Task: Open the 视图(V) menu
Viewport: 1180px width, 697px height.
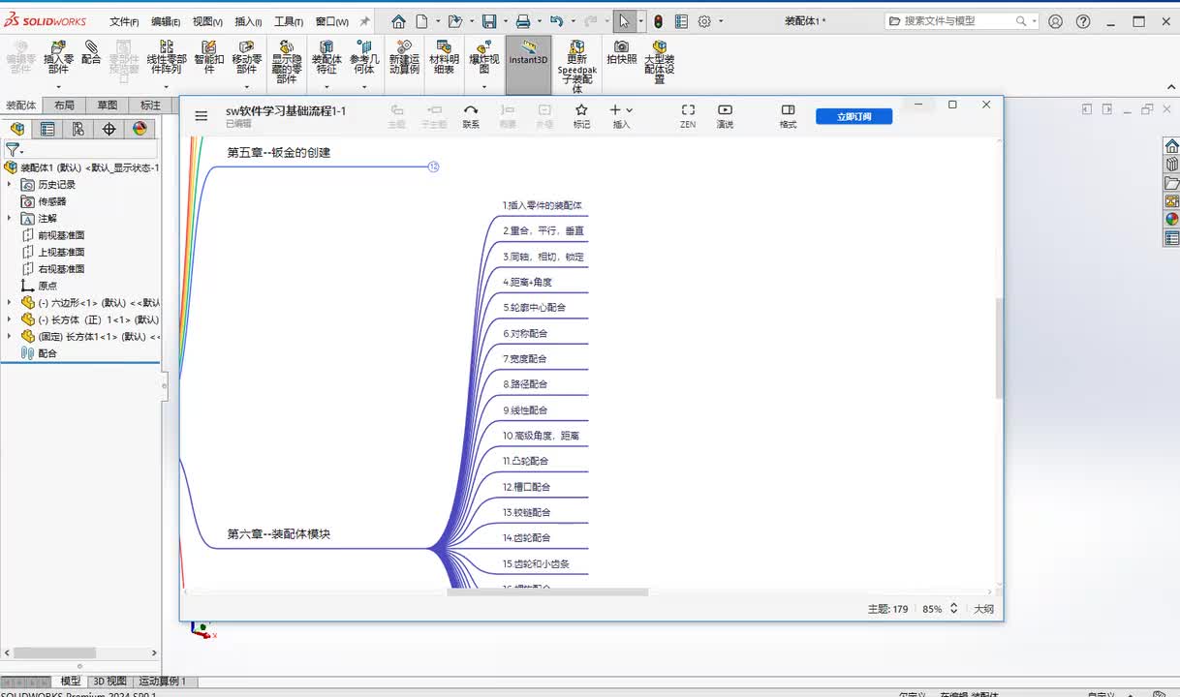Action: (x=207, y=21)
